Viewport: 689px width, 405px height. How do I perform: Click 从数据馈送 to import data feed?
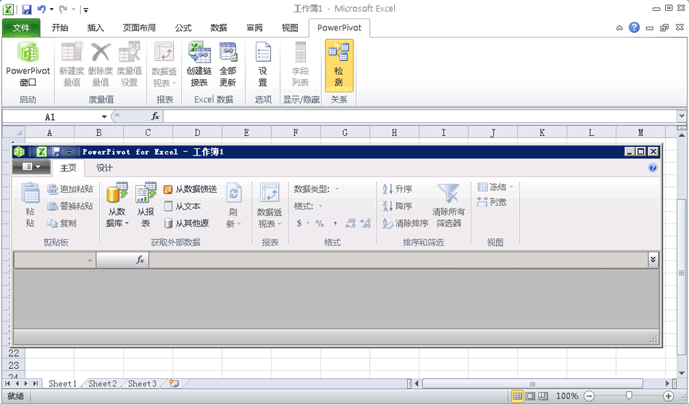click(190, 189)
